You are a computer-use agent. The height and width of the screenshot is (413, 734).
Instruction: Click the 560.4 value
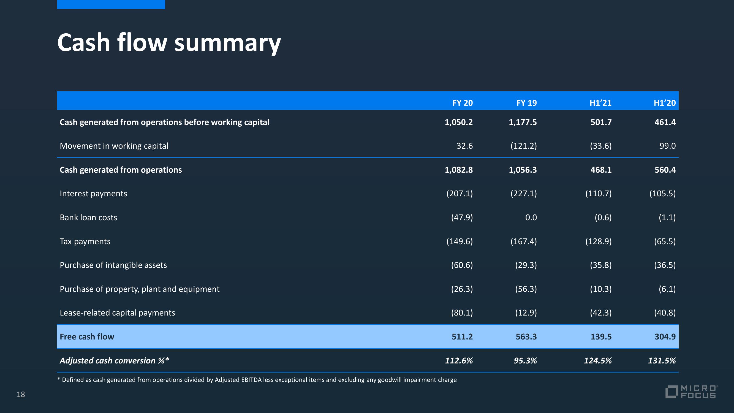[665, 170]
